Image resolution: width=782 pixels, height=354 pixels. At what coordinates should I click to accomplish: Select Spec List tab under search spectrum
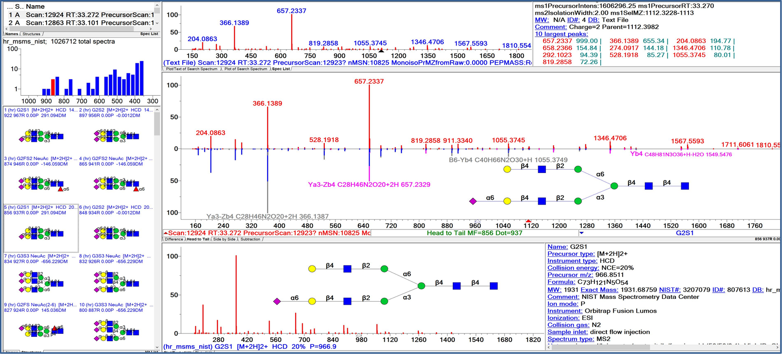281,69
